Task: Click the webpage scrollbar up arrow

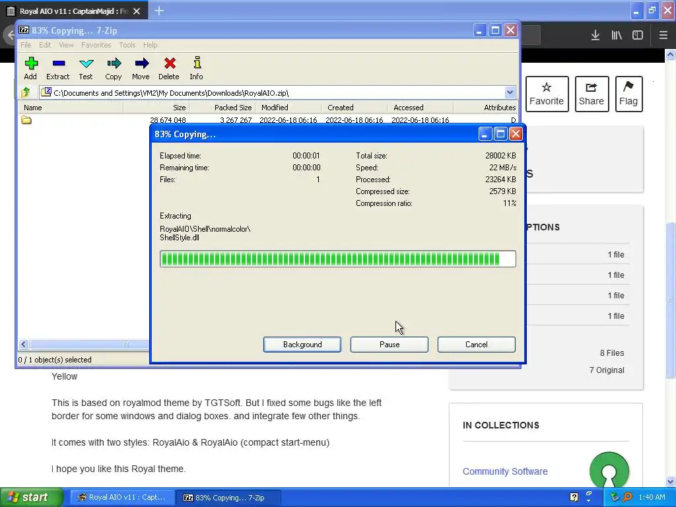Action: click(670, 55)
